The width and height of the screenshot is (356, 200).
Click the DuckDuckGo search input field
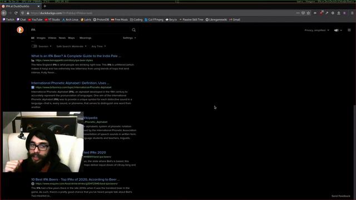81,30
